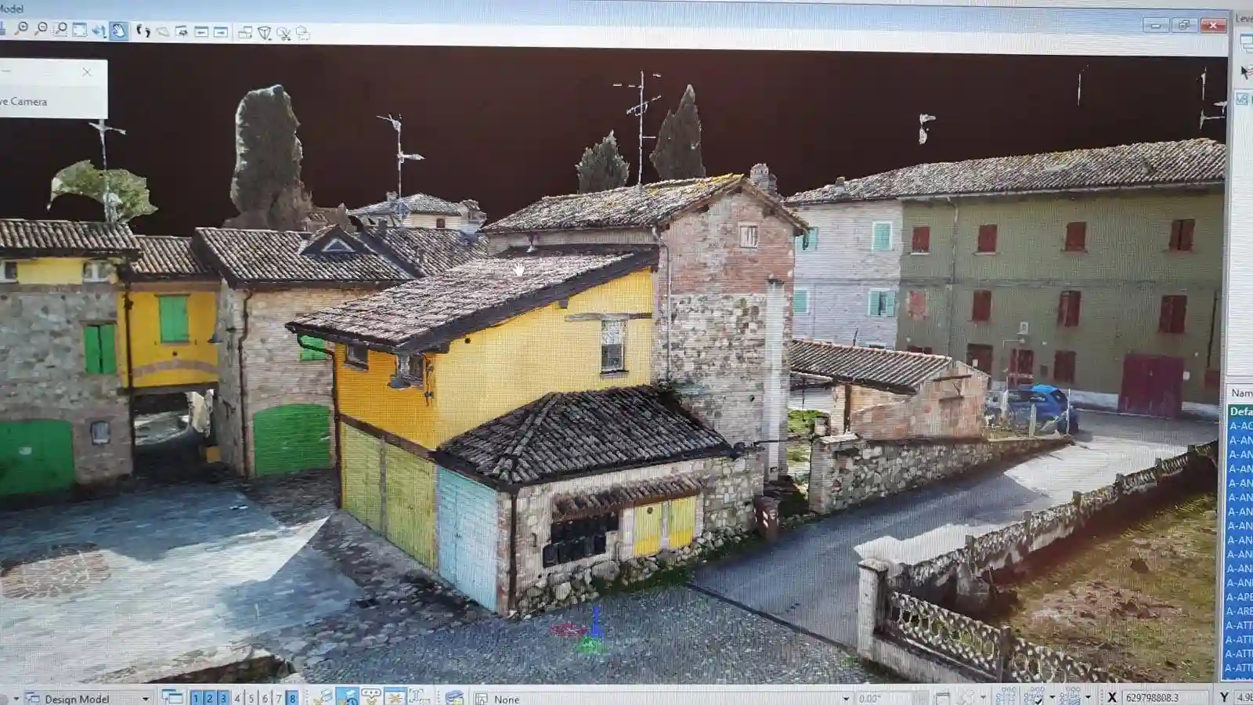
Task: Open the None level dropdown arrow
Action: tap(845, 698)
